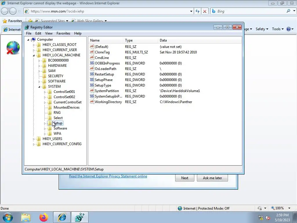Click the IE refresh button
This screenshot has width=297, height=223.
pyautogui.click(x=198, y=11)
